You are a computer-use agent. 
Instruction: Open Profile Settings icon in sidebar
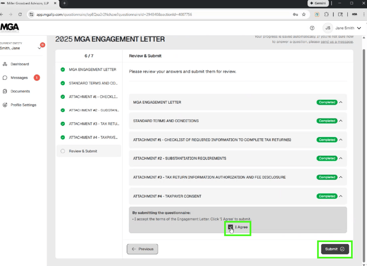(5, 105)
